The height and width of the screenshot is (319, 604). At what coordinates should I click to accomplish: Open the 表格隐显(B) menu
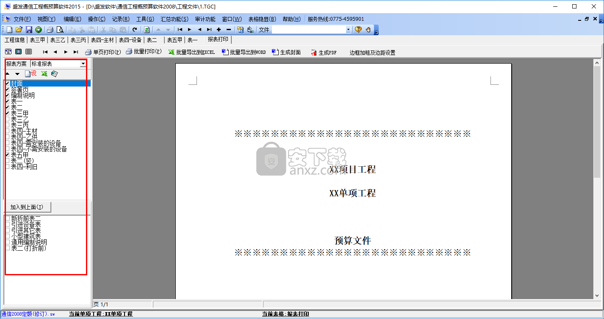pyautogui.click(x=262, y=19)
